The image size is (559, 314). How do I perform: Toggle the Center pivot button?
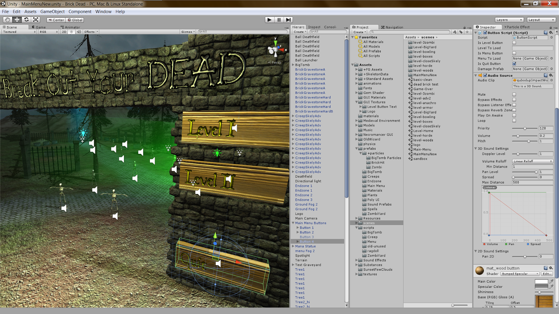(56, 20)
